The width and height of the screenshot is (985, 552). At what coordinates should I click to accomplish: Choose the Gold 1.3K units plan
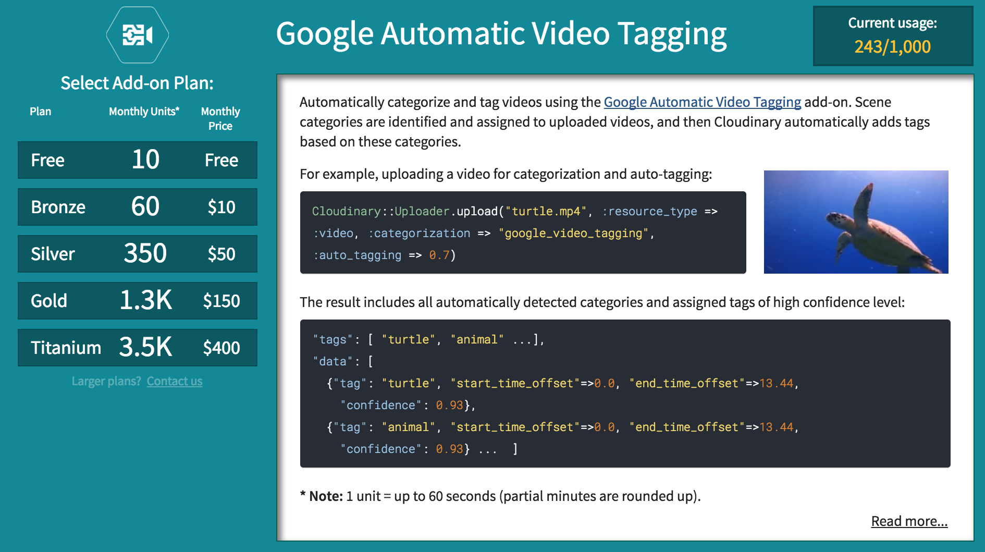coord(138,301)
